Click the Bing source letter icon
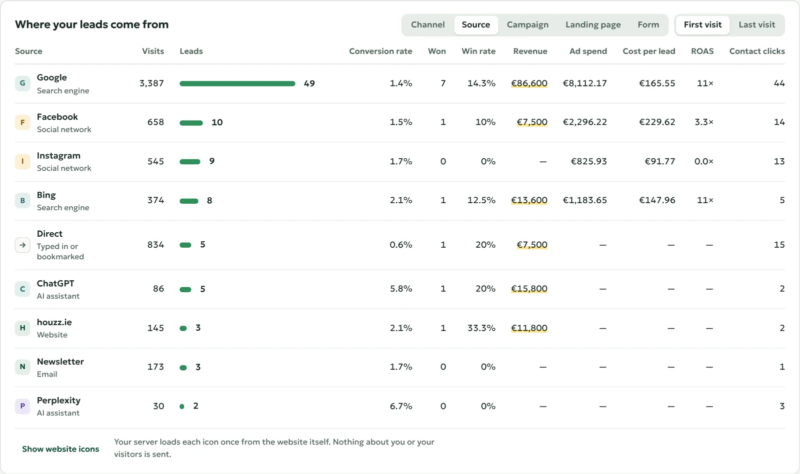Screen dimensions: 800x474 coord(22,200)
